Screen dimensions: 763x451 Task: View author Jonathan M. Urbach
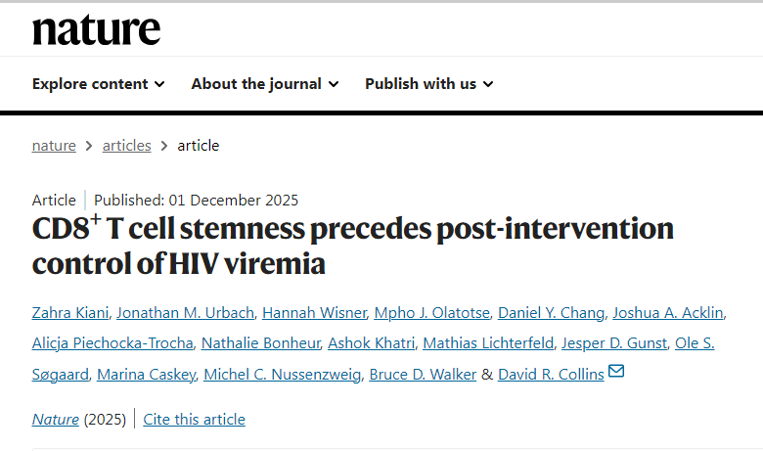(186, 313)
